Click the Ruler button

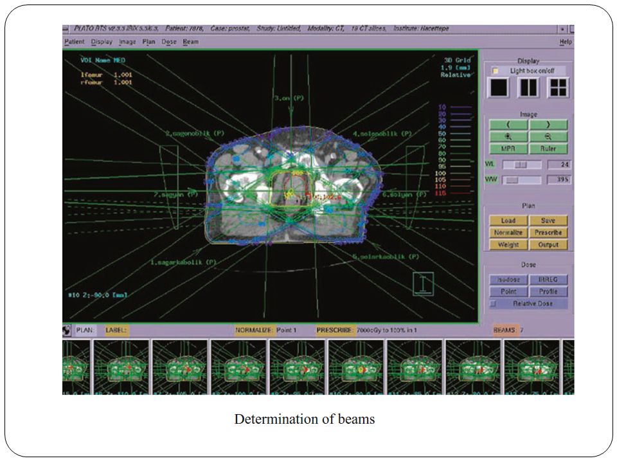[548, 149]
